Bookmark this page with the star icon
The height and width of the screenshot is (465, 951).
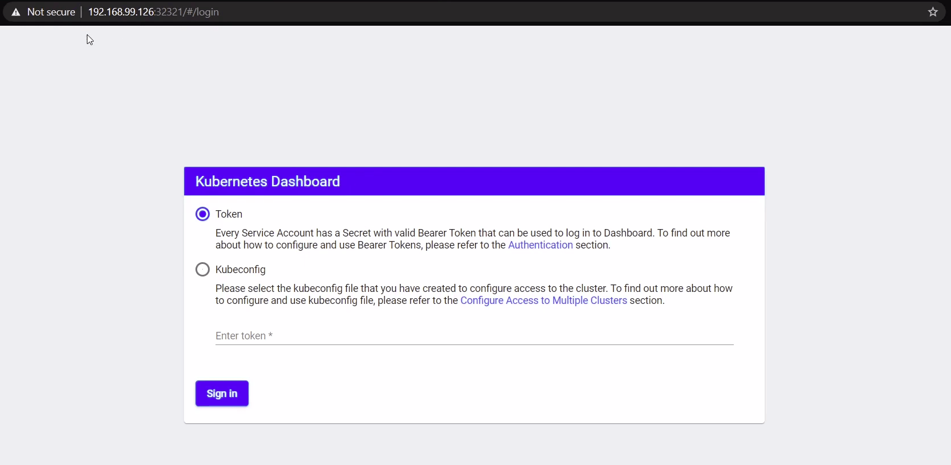(x=933, y=12)
